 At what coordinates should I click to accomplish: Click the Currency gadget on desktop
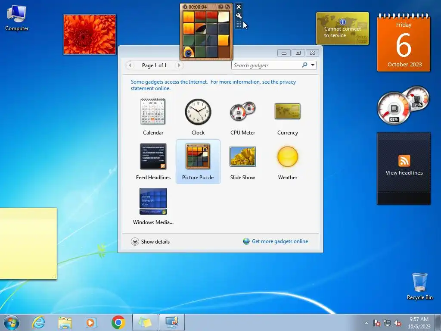pos(342,28)
